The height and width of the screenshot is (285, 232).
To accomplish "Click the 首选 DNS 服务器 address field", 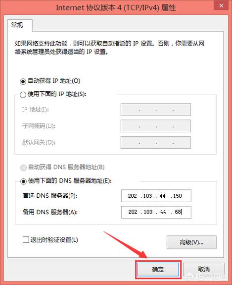I will click(156, 196).
